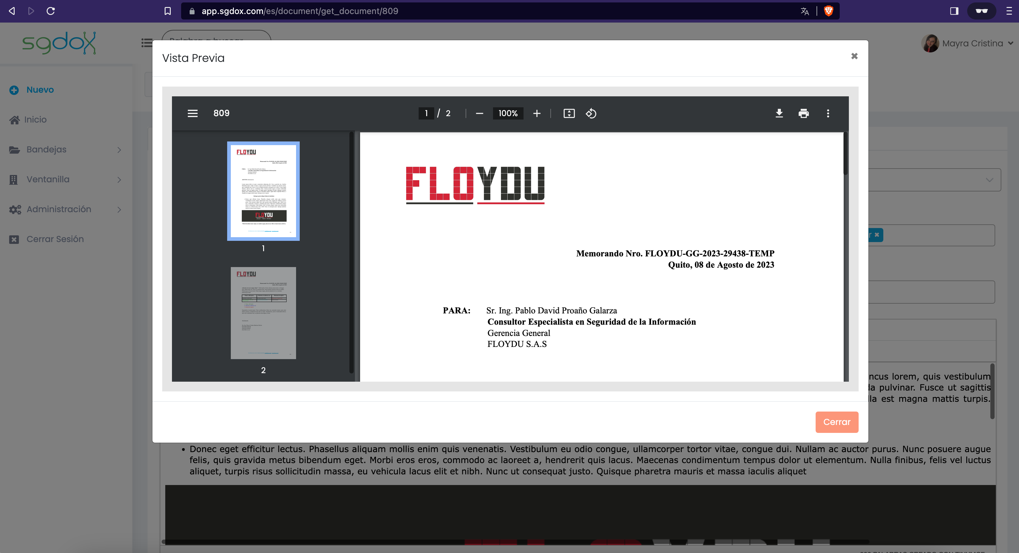Select page 1 thumbnail
1019x553 pixels.
pyautogui.click(x=263, y=191)
